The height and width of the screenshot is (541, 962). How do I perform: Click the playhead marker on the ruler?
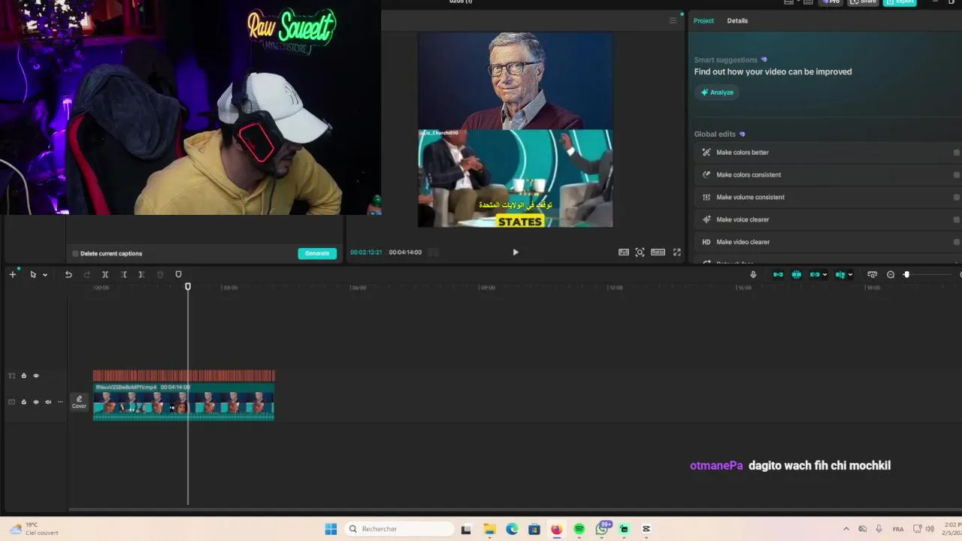[x=188, y=286]
